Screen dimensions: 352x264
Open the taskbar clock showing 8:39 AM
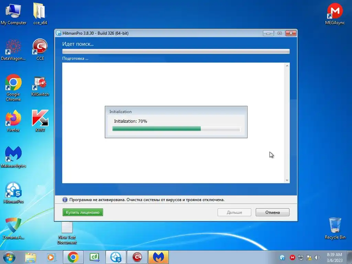(334, 257)
